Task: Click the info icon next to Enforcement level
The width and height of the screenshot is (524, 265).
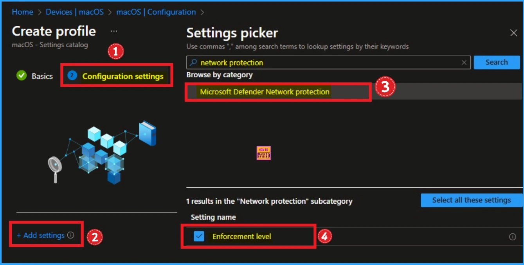Action: click(513, 236)
